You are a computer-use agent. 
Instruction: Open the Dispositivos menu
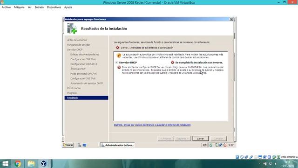tap(54, 7)
